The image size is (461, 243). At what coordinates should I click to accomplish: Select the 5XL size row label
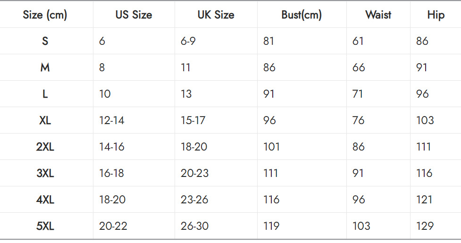click(45, 226)
